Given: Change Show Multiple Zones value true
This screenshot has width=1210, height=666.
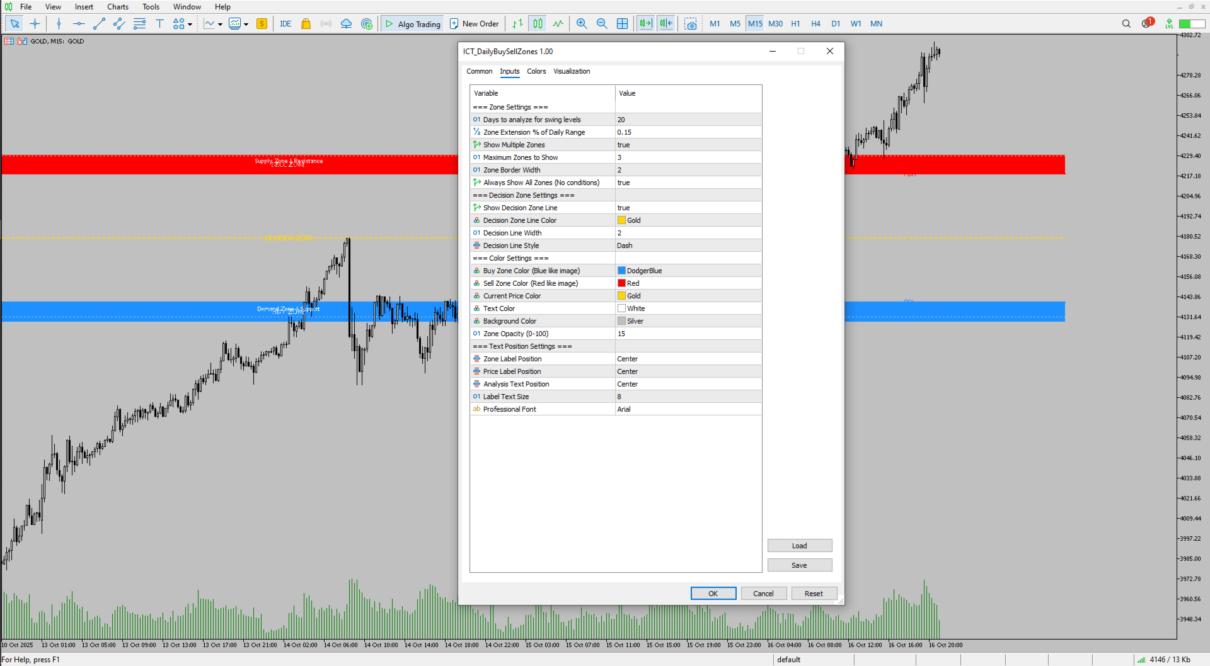Looking at the screenshot, I should point(688,145).
